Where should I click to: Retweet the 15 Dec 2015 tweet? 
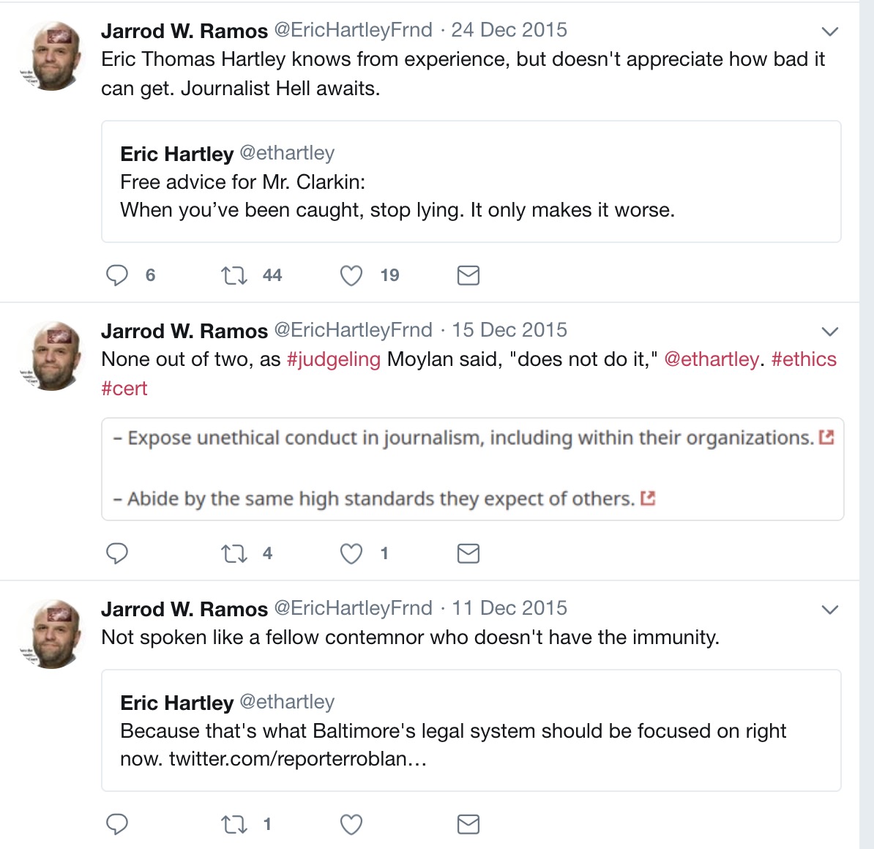click(x=234, y=553)
